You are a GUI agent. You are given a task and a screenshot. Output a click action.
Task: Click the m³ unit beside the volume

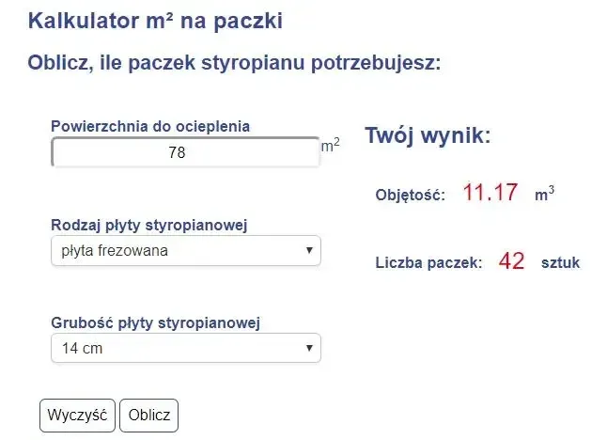tap(544, 195)
